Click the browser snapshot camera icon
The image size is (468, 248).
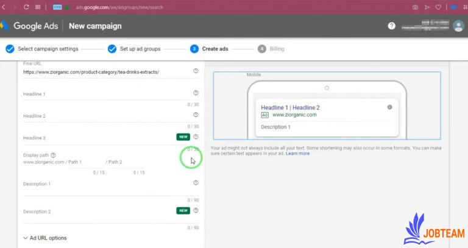click(415, 7)
